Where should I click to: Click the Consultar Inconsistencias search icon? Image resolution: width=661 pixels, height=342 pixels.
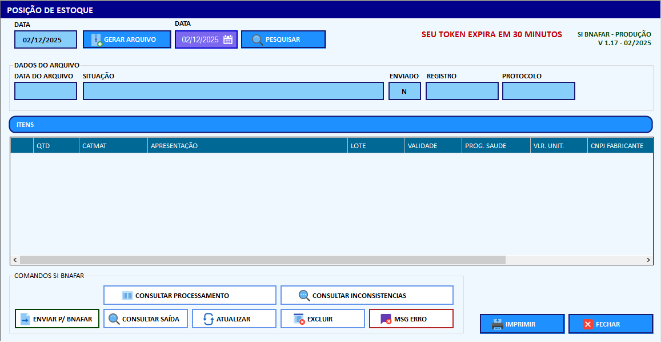(305, 296)
